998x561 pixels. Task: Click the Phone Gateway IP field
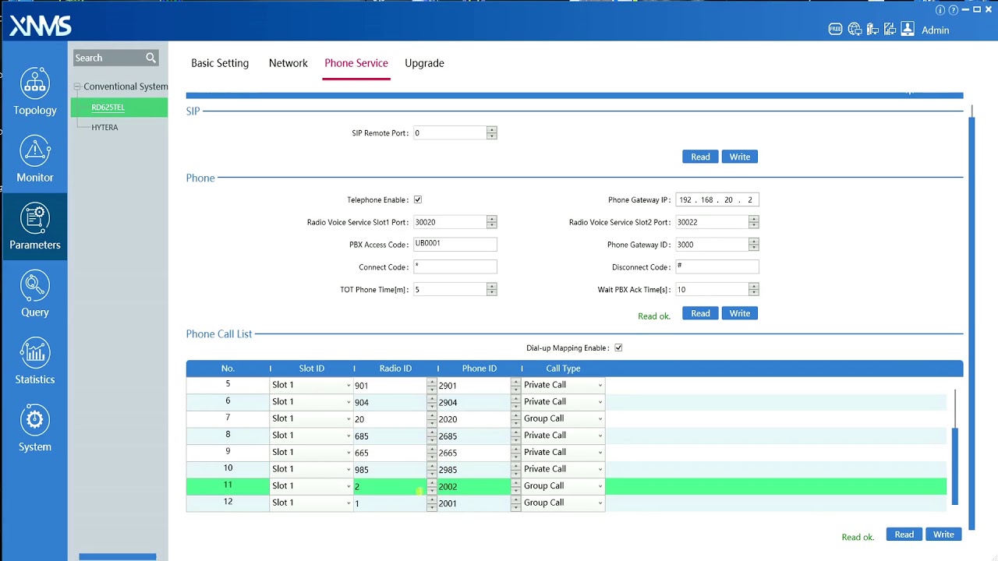[717, 199]
